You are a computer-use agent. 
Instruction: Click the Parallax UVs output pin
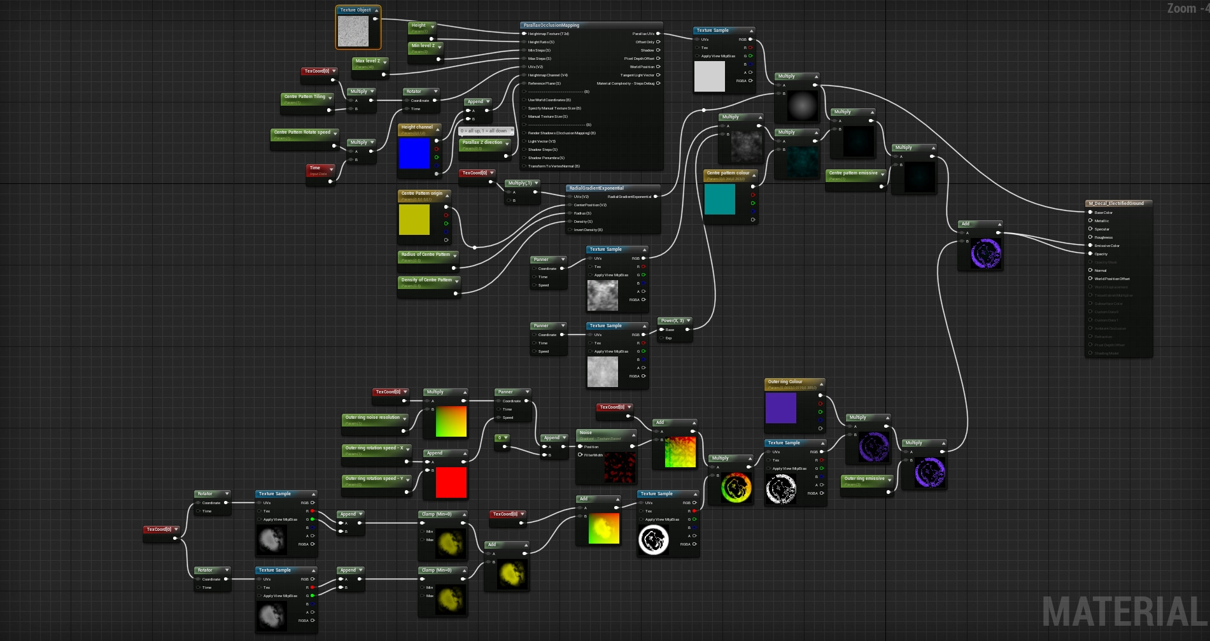[658, 34]
